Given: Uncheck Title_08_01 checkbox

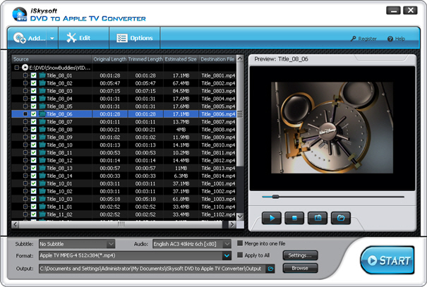Looking at the screenshot, I should 33,75.
